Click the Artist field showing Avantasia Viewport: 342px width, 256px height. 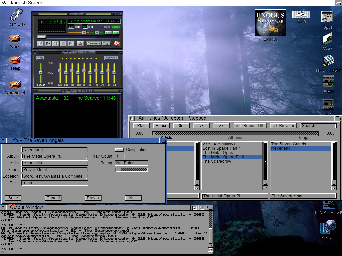[55, 163]
